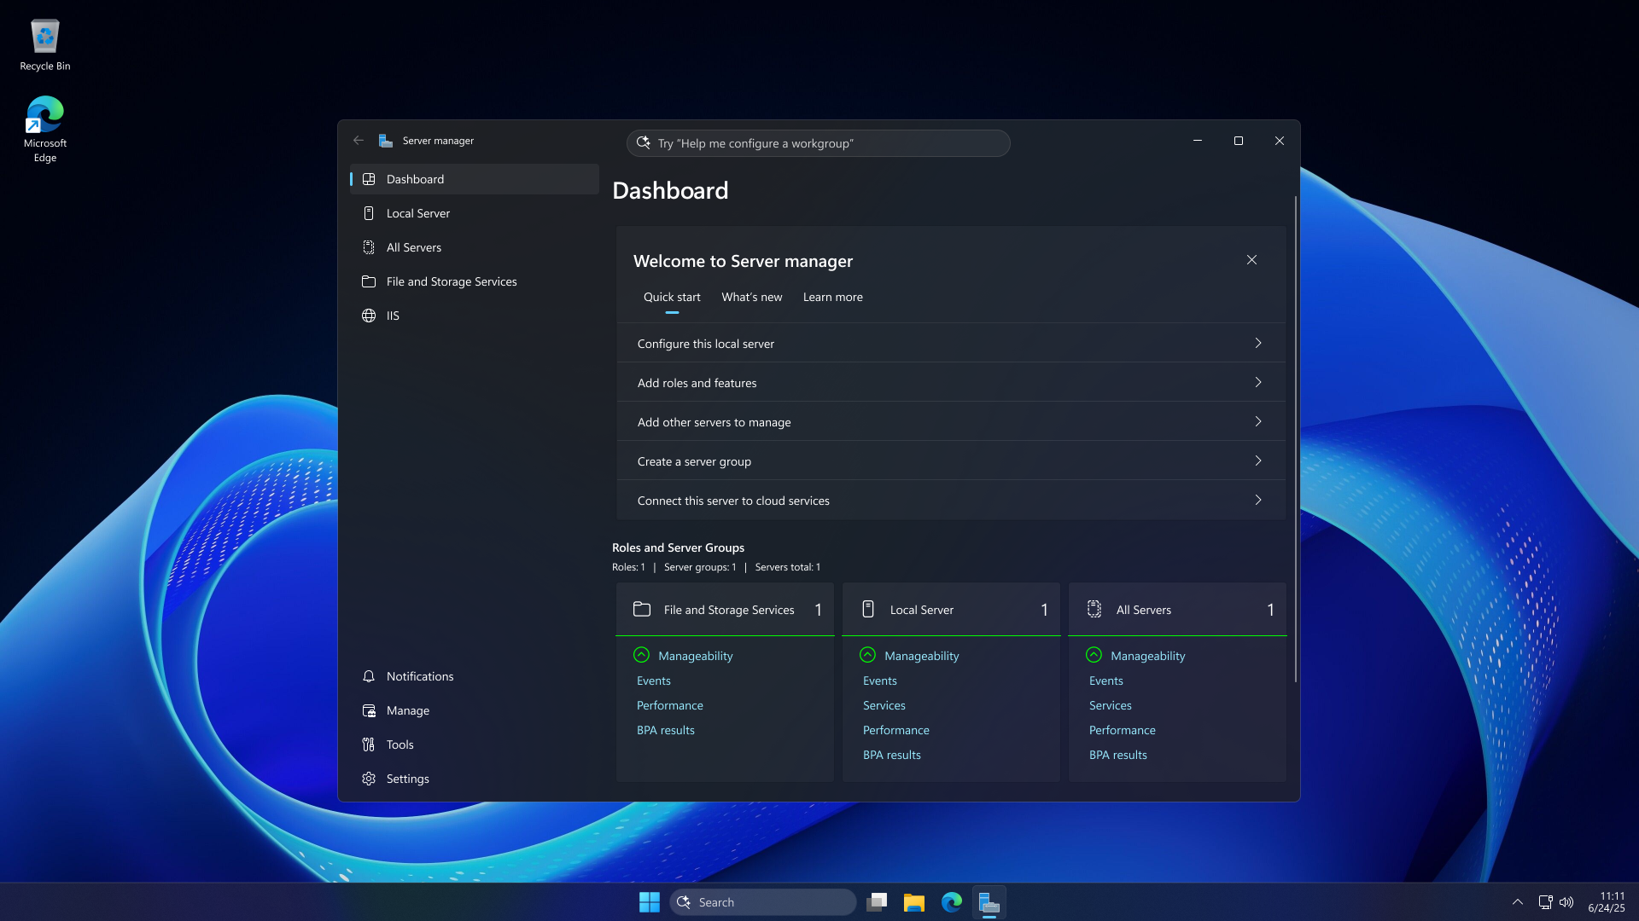Open the All Servers sidebar icon
This screenshot has height=921, width=1639.
(369, 247)
